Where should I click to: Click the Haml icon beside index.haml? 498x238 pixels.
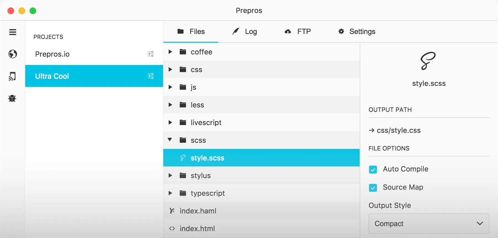point(172,211)
